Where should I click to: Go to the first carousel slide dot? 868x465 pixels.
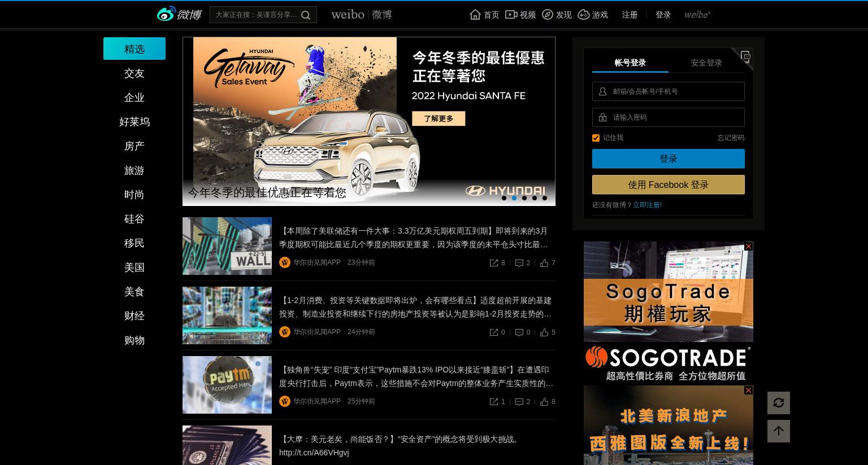click(x=504, y=198)
